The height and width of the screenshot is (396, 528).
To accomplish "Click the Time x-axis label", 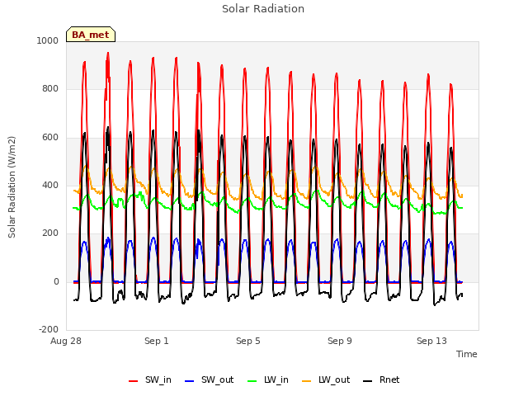I will tap(467, 354).
